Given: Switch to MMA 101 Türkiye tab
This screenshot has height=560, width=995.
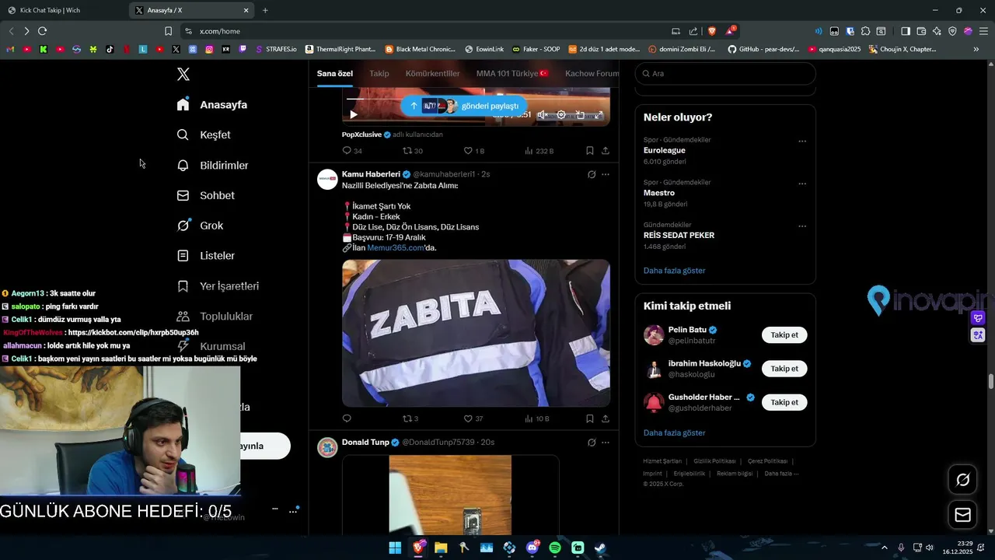Looking at the screenshot, I should coord(512,73).
